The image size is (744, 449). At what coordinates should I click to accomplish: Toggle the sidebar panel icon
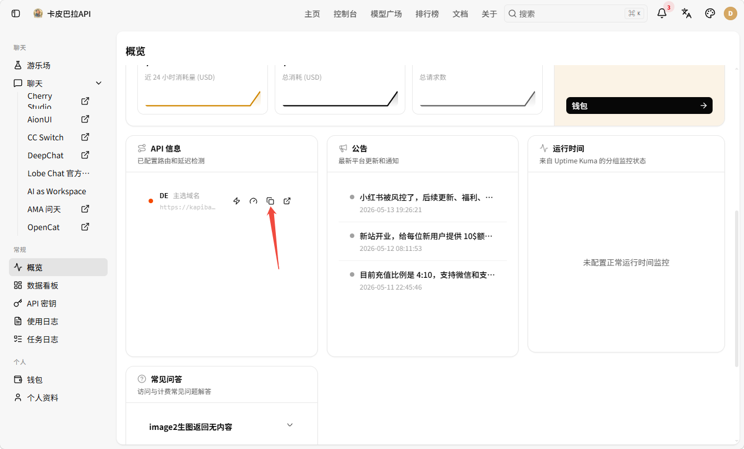point(16,13)
